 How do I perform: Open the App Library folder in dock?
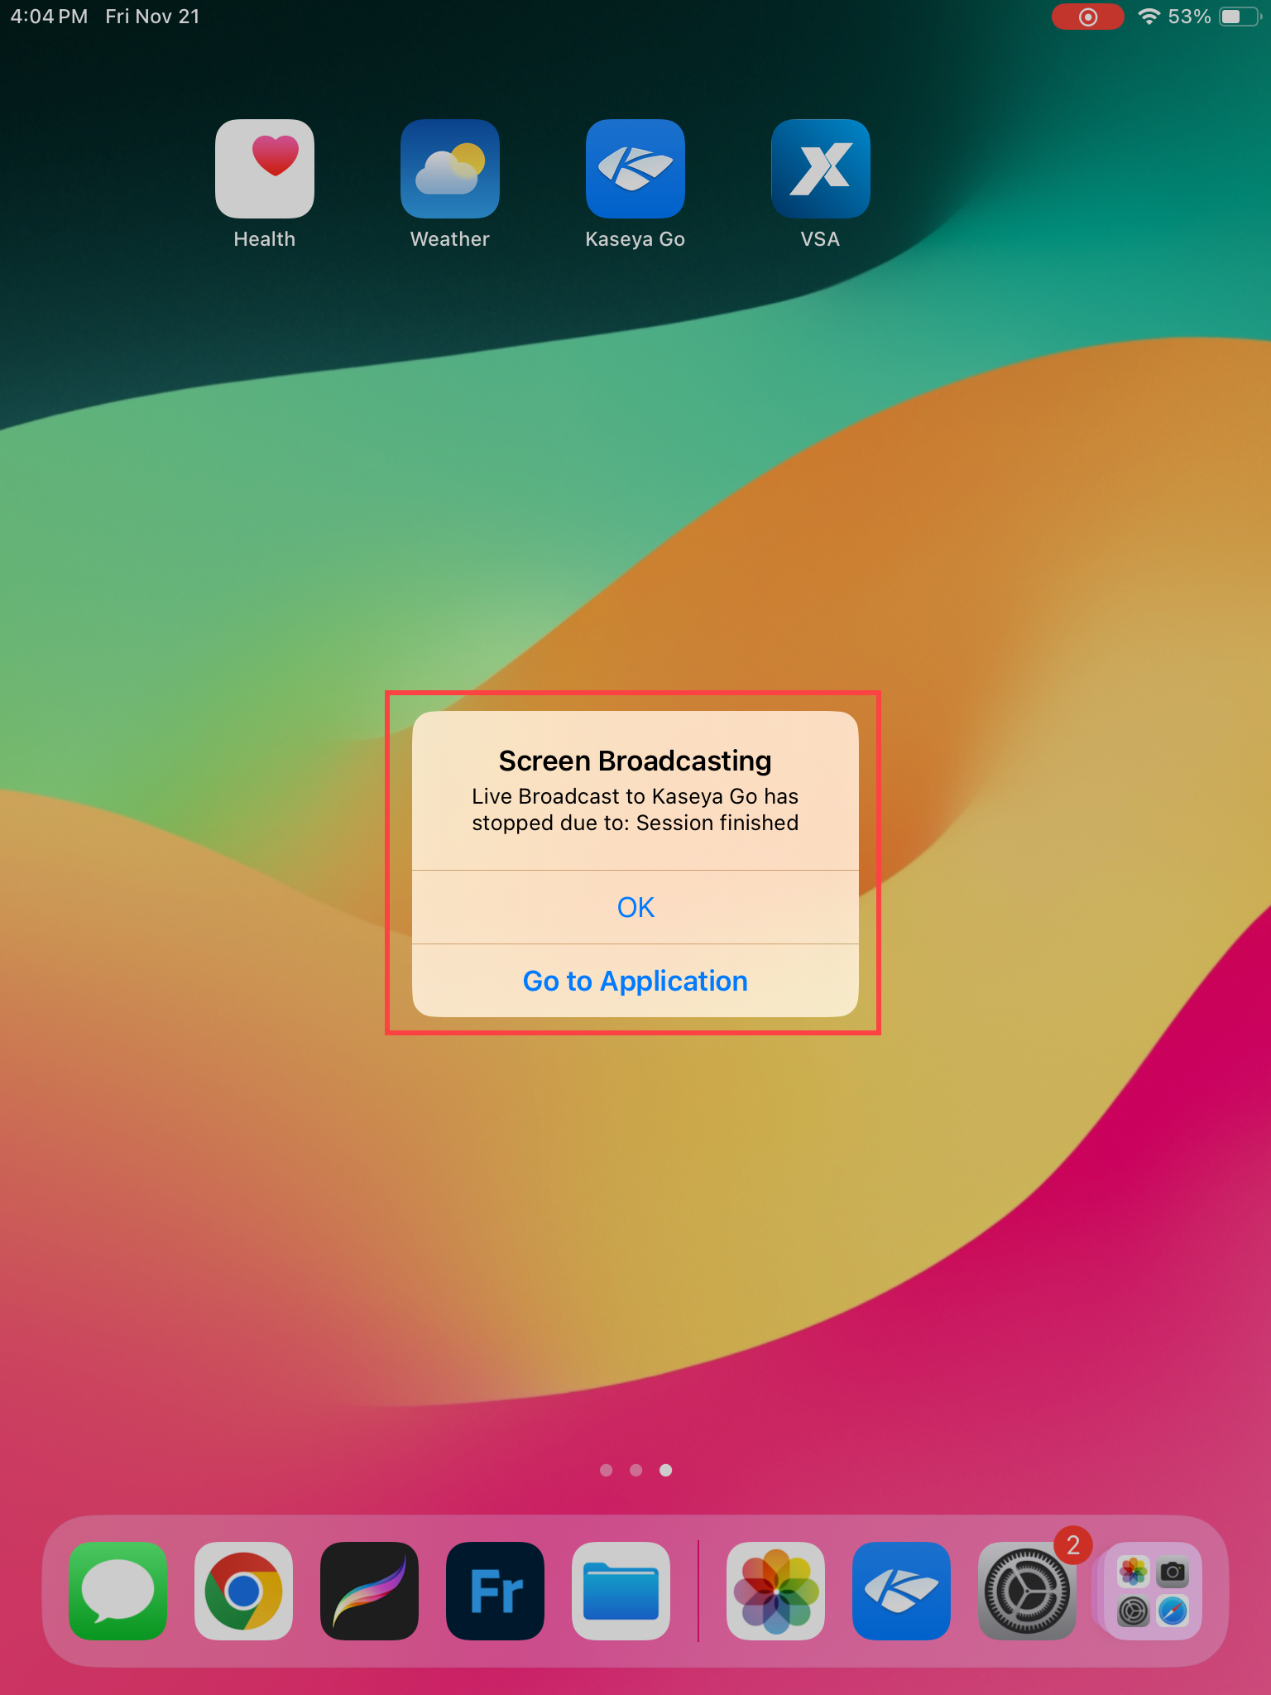pos(1153,1590)
